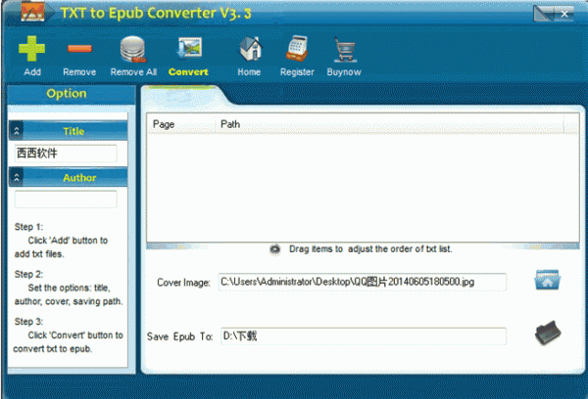The image size is (588, 399).
Task: Click the Path column header
Action: [x=389, y=124]
